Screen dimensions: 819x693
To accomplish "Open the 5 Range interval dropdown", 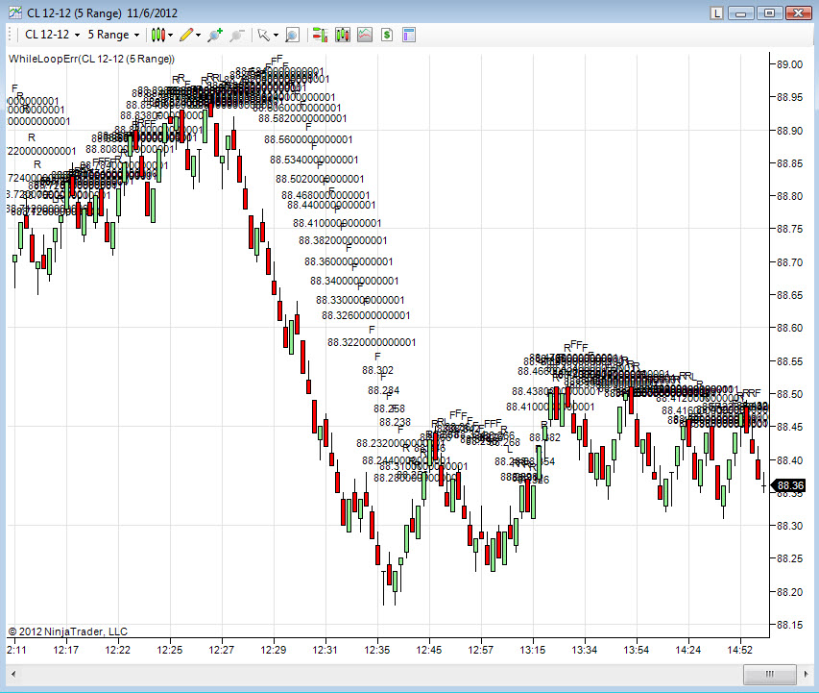I will pyautogui.click(x=114, y=35).
